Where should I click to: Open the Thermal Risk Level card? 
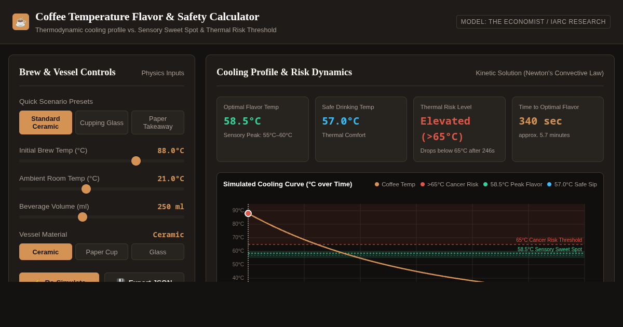pyautogui.click(x=459, y=129)
